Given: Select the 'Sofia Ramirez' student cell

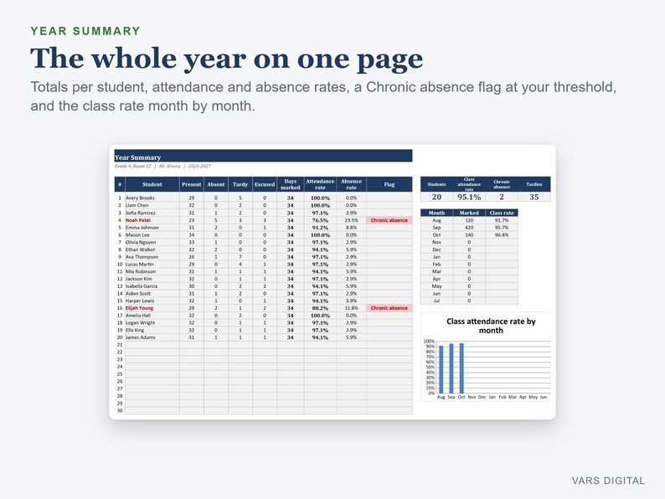Looking at the screenshot, I should pos(152,213).
